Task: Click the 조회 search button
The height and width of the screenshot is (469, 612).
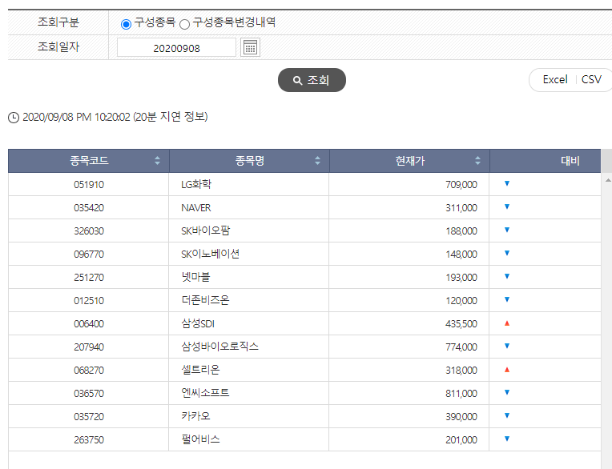Action: pyautogui.click(x=312, y=80)
